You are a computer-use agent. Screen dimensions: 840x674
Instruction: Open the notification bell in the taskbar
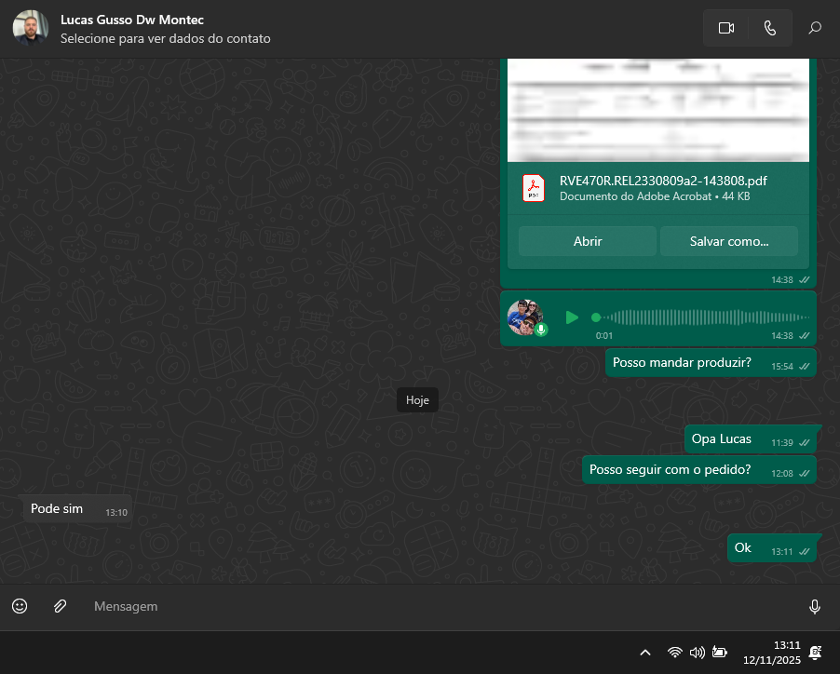pos(816,653)
